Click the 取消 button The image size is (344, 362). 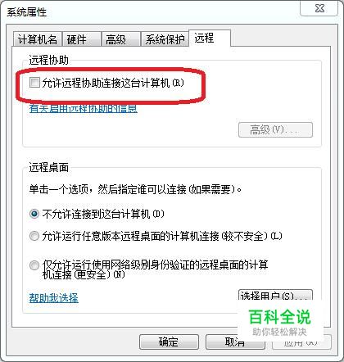tap(235, 342)
